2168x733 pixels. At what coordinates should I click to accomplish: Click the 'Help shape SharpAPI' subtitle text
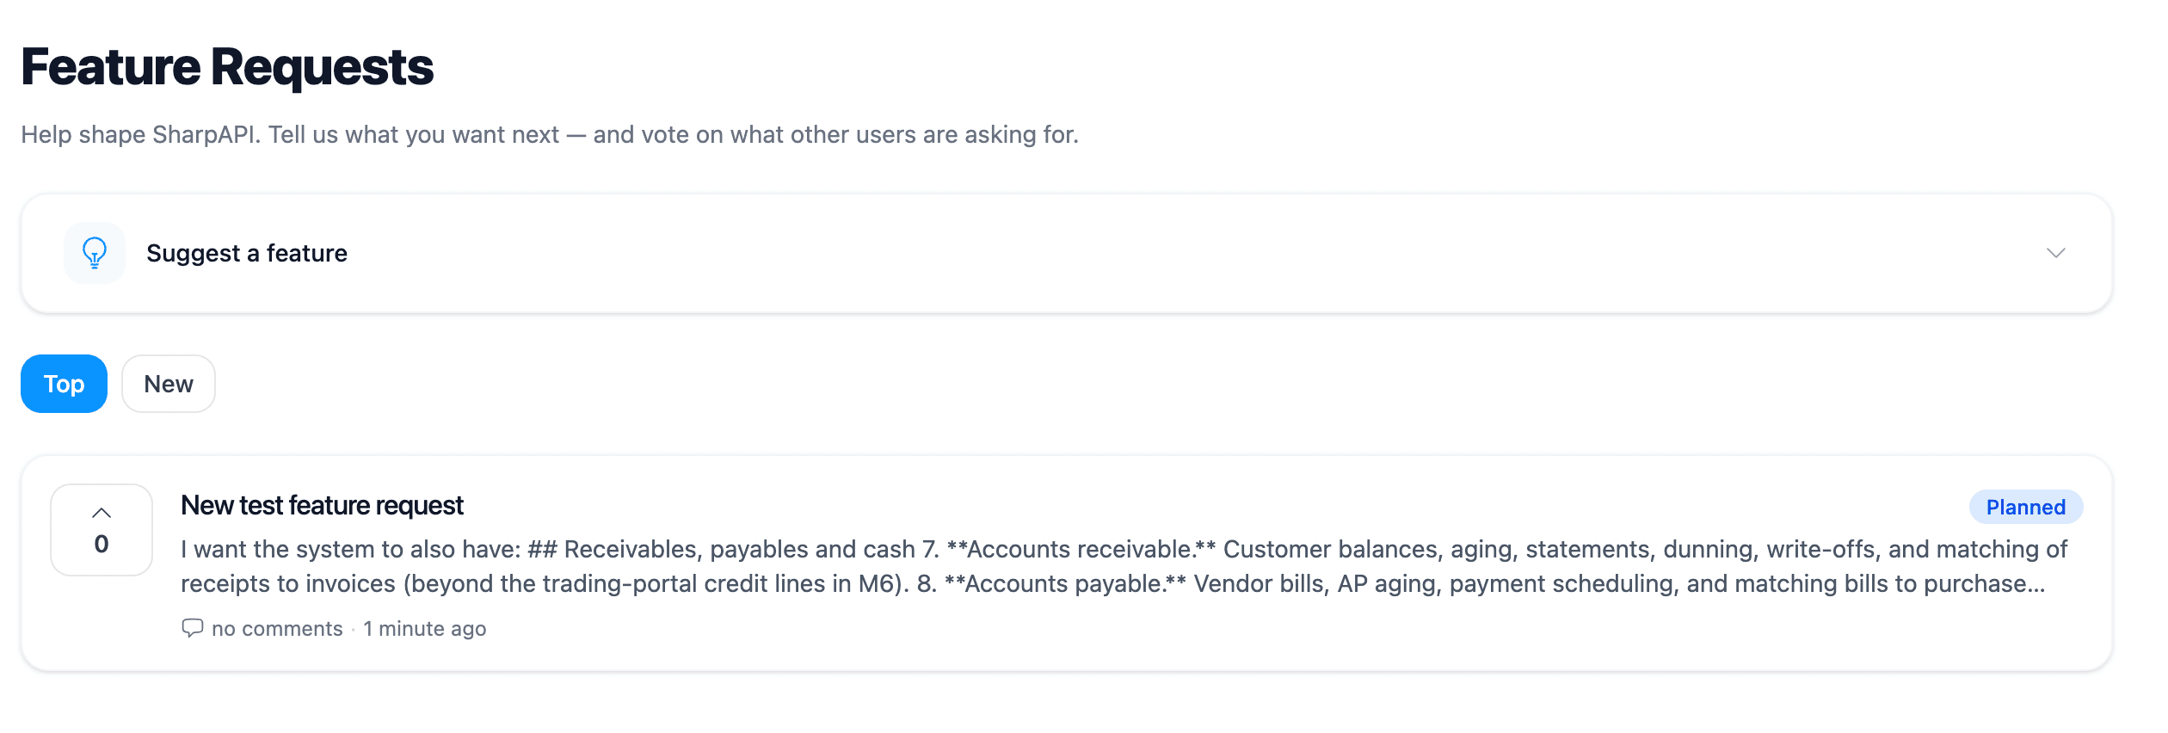[549, 134]
